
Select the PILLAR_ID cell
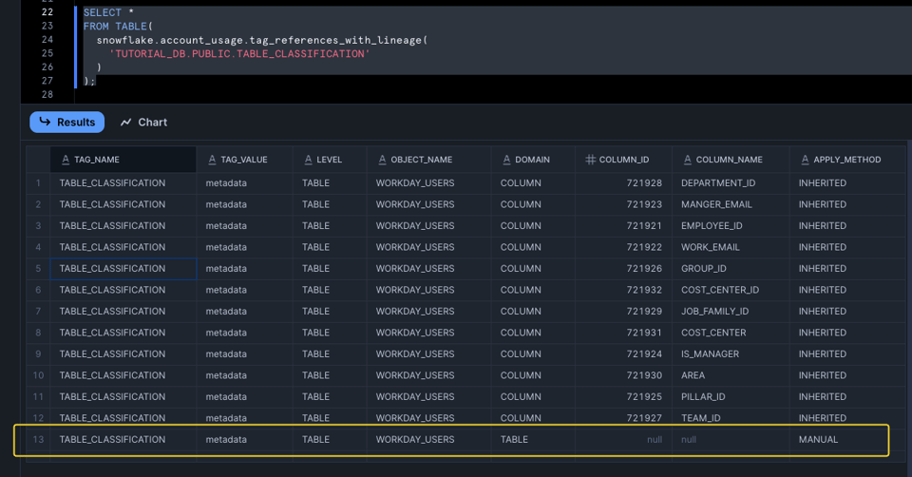(731, 397)
